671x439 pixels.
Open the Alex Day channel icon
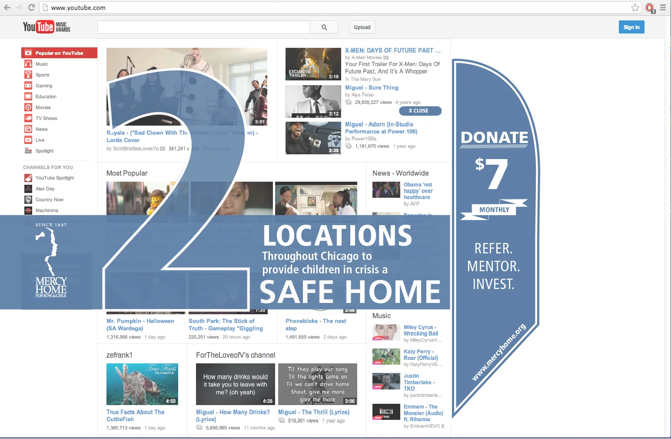28,189
